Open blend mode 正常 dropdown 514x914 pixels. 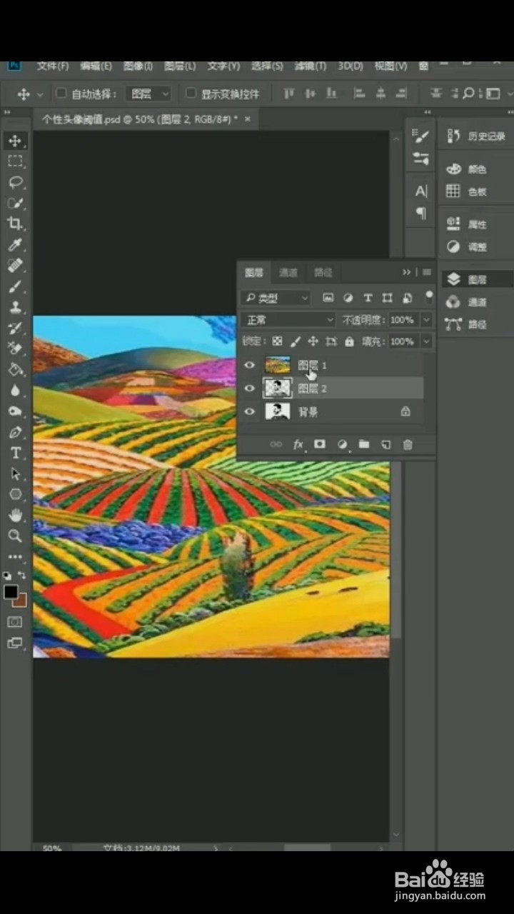tap(288, 320)
